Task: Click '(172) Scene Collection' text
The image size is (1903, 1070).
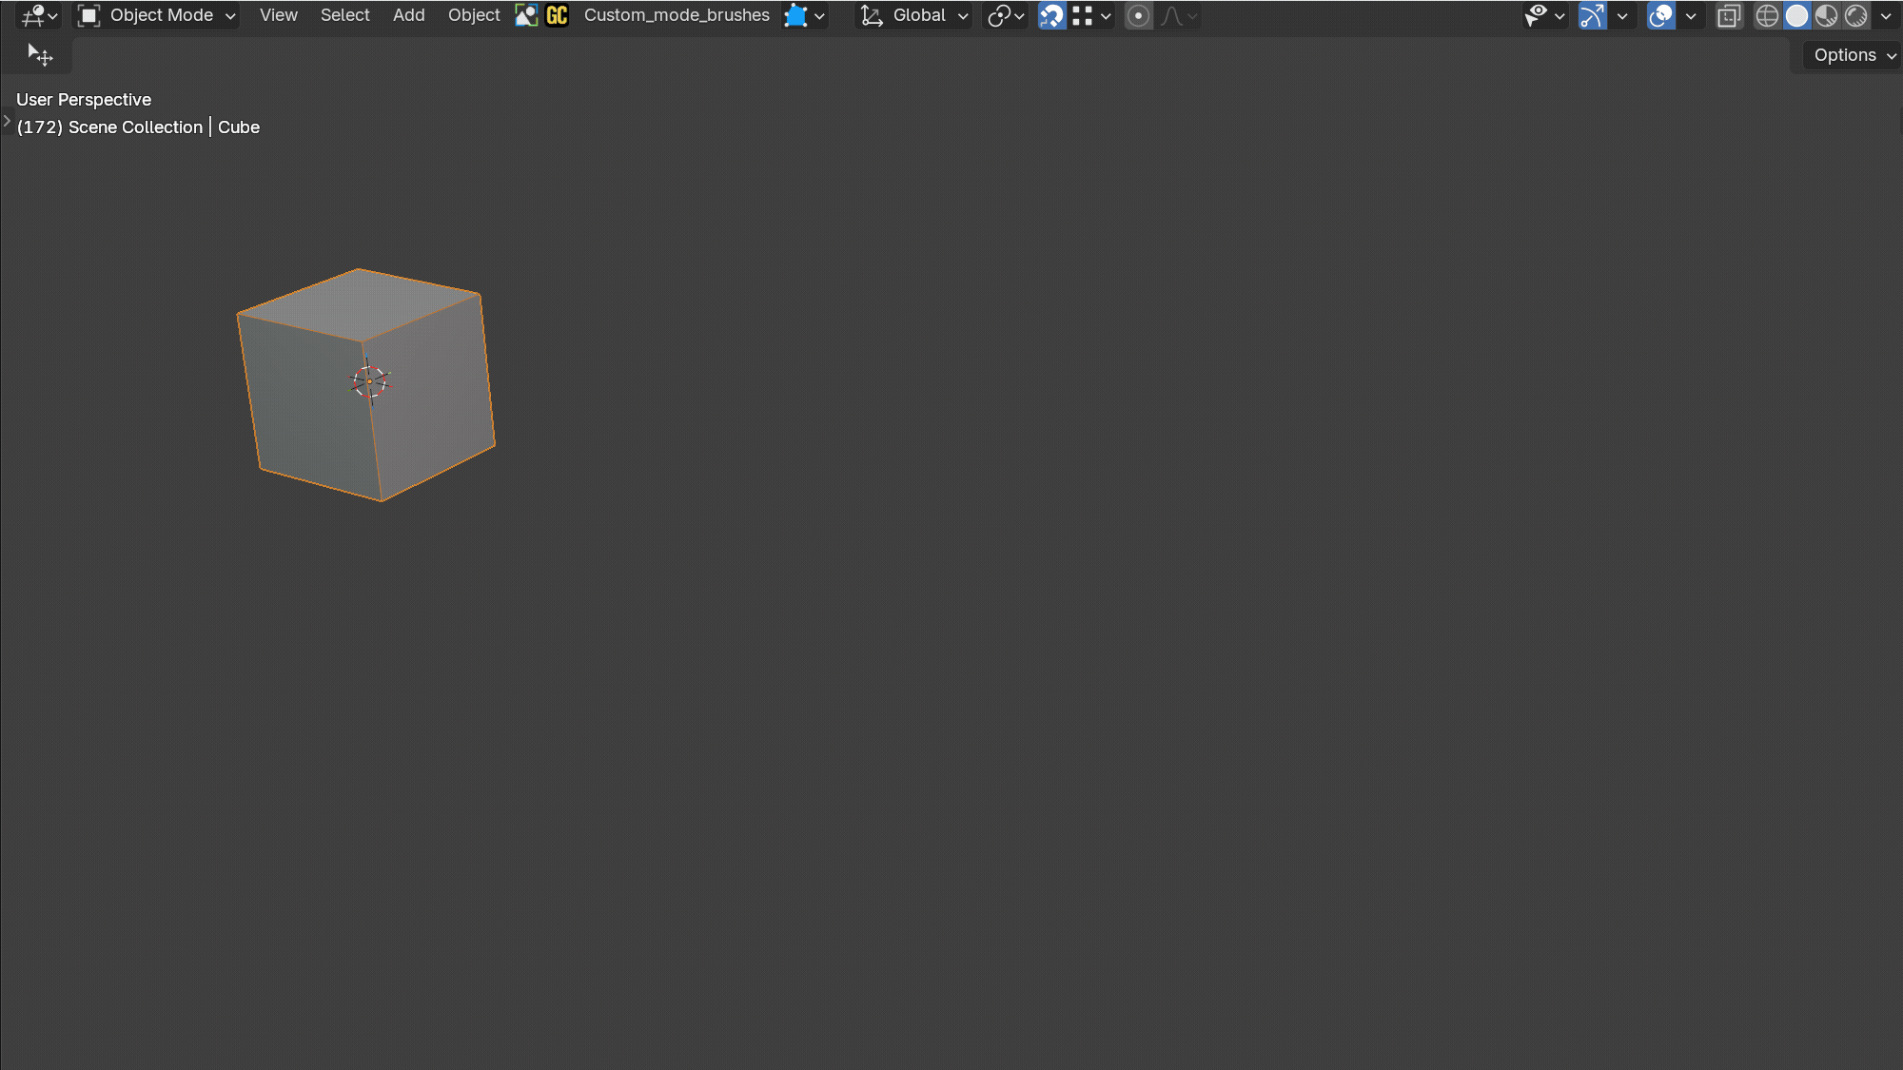Action: (x=109, y=127)
